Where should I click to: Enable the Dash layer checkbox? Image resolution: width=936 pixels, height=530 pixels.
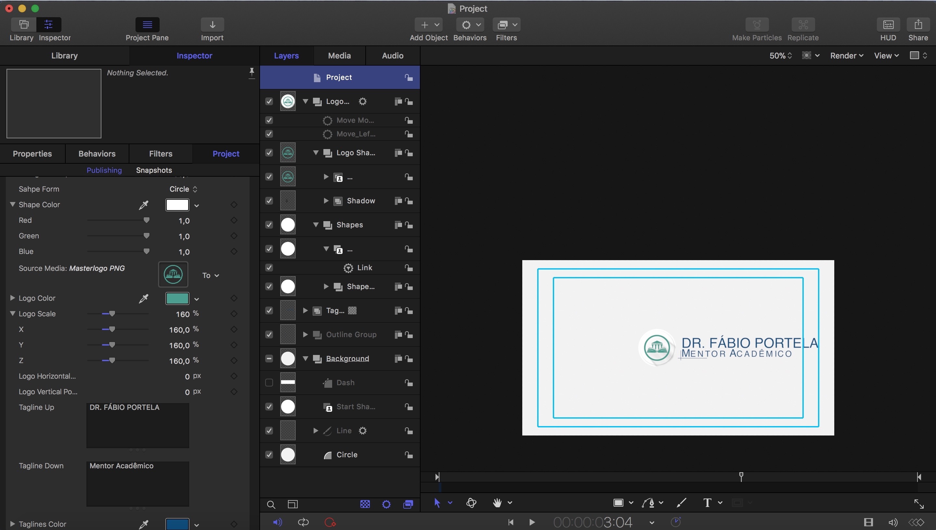coord(269,383)
